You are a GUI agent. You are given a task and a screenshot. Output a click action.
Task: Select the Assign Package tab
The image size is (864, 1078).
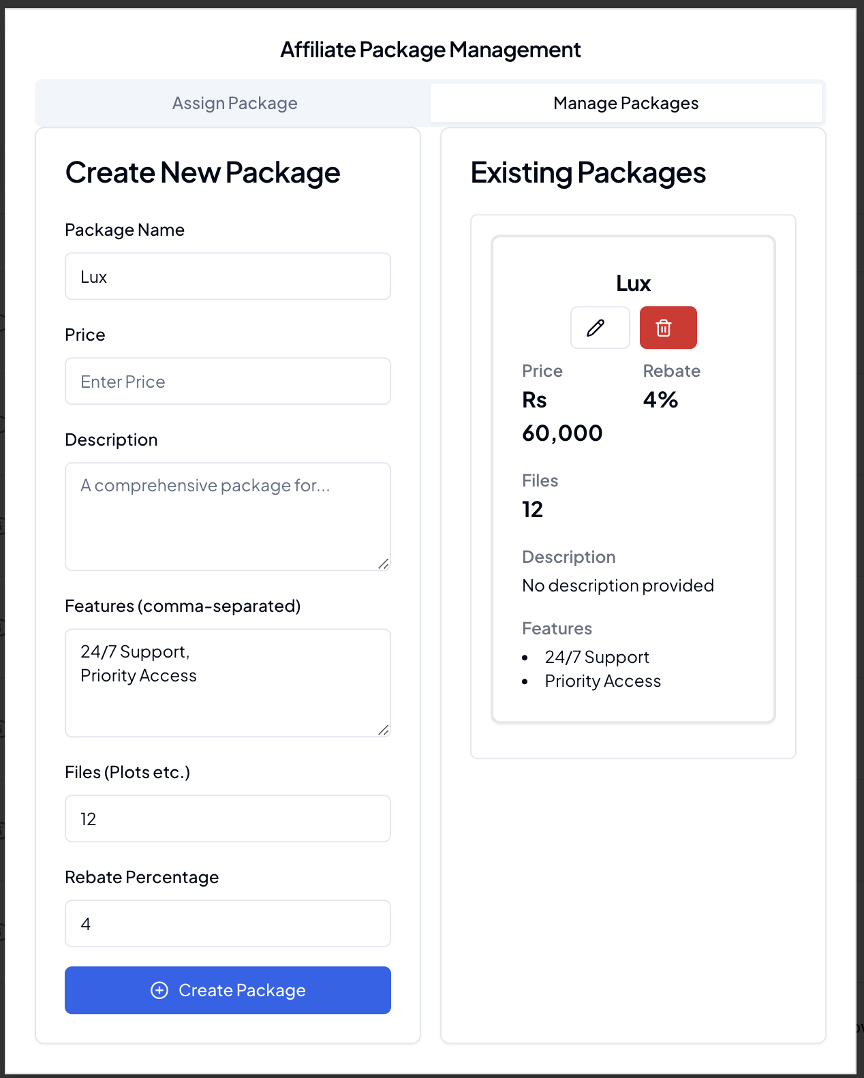tap(234, 103)
